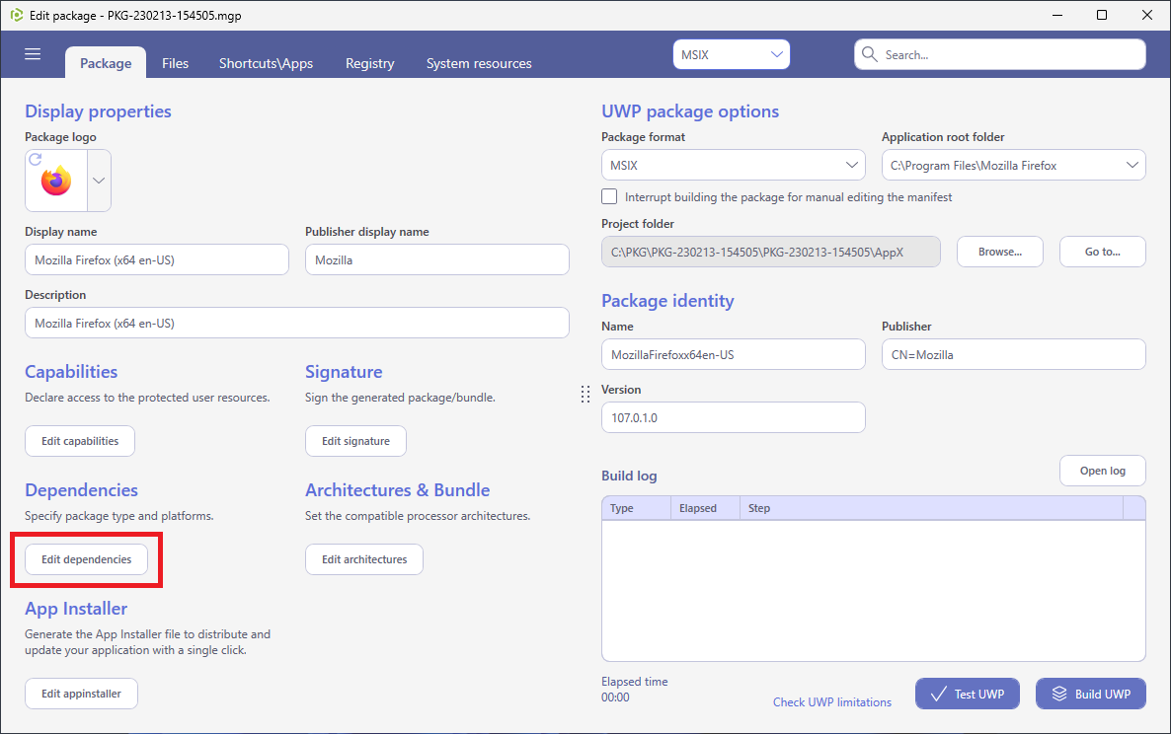
Task: Click the Display properties heading
Action: point(98,111)
